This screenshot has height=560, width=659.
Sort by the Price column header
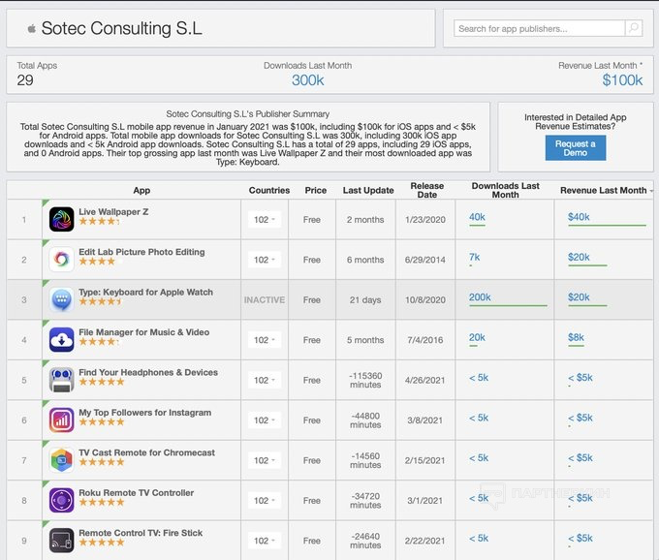pyautogui.click(x=316, y=190)
